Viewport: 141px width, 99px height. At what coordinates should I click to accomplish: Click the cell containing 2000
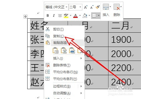click(125, 54)
